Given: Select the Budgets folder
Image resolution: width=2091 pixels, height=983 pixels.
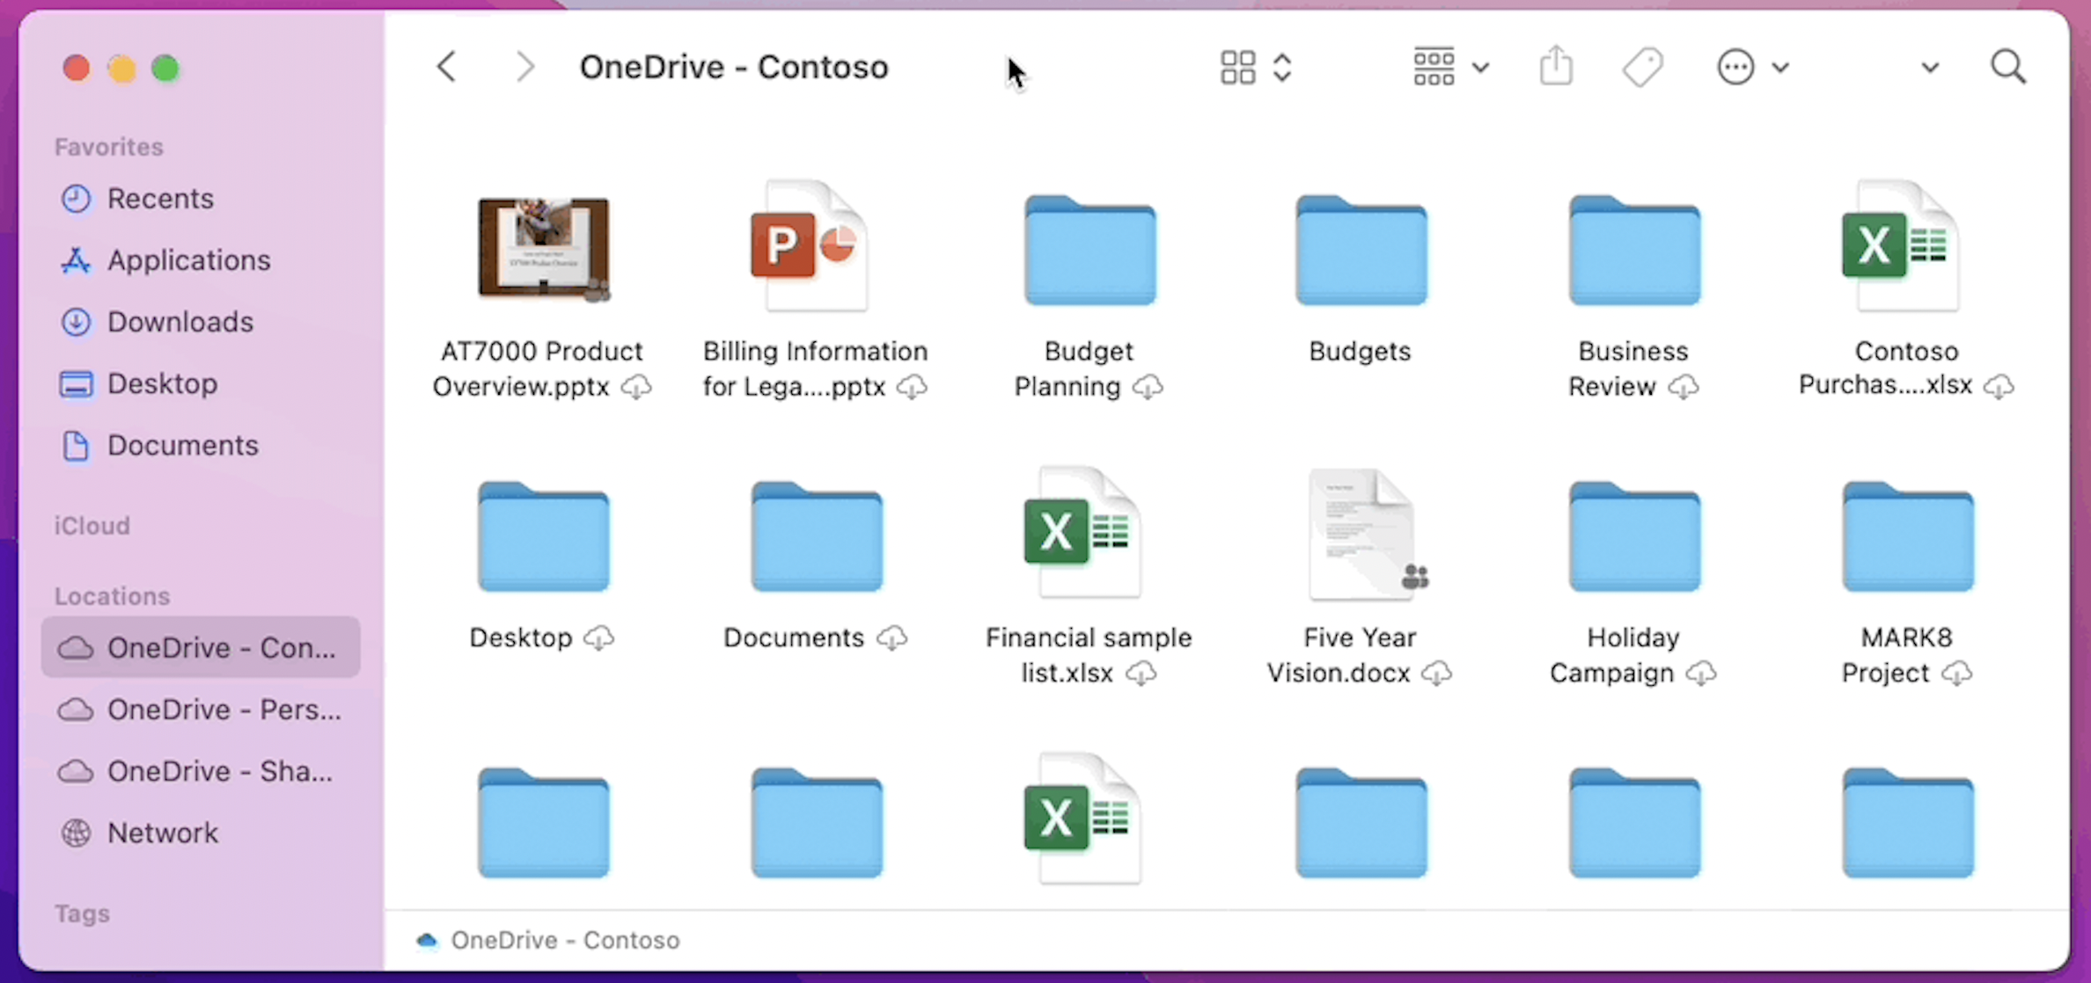Looking at the screenshot, I should pos(1361,251).
